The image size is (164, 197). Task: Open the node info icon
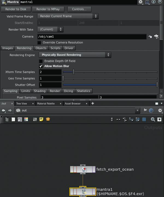(154, 2)
